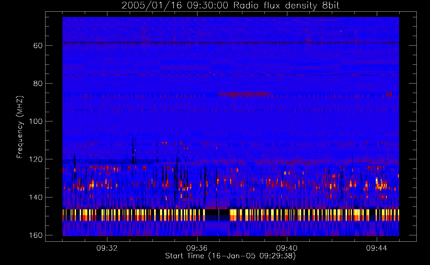The image size is (430, 265).
Task: Click the 09:32 time tick label
Action: pos(107,248)
